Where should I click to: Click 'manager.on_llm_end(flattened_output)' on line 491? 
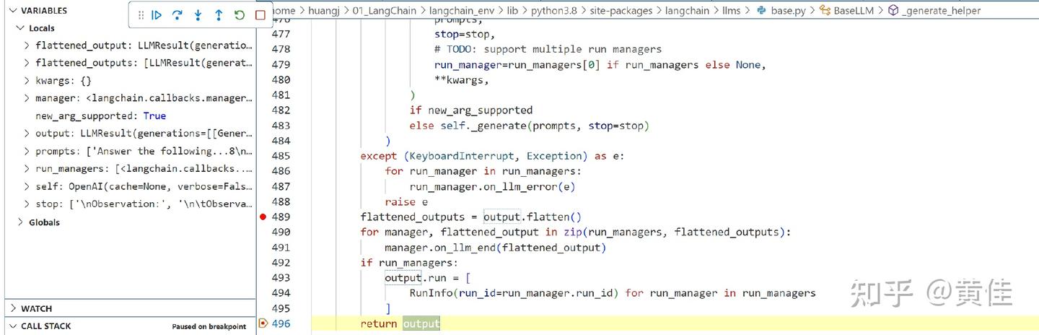point(496,248)
